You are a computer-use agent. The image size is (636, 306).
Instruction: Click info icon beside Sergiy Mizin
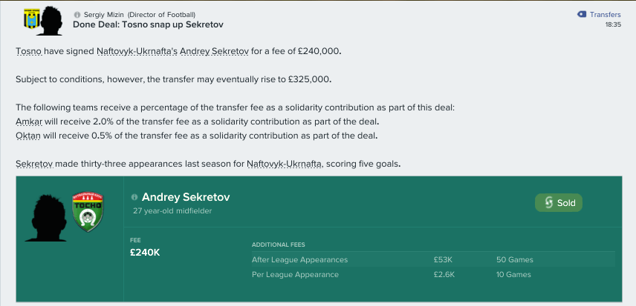[77, 15]
